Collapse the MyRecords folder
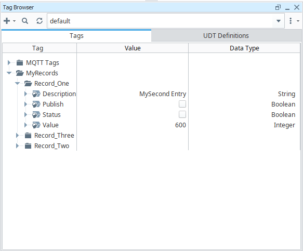This screenshot has width=303, height=251. [9, 73]
